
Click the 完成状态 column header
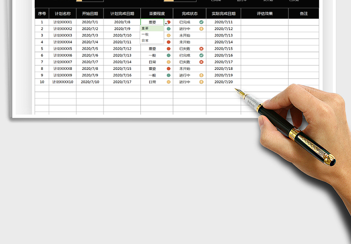(x=190, y=14)
